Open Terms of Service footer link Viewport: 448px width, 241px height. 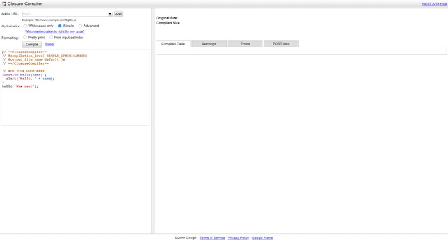(x=212, y=238)
